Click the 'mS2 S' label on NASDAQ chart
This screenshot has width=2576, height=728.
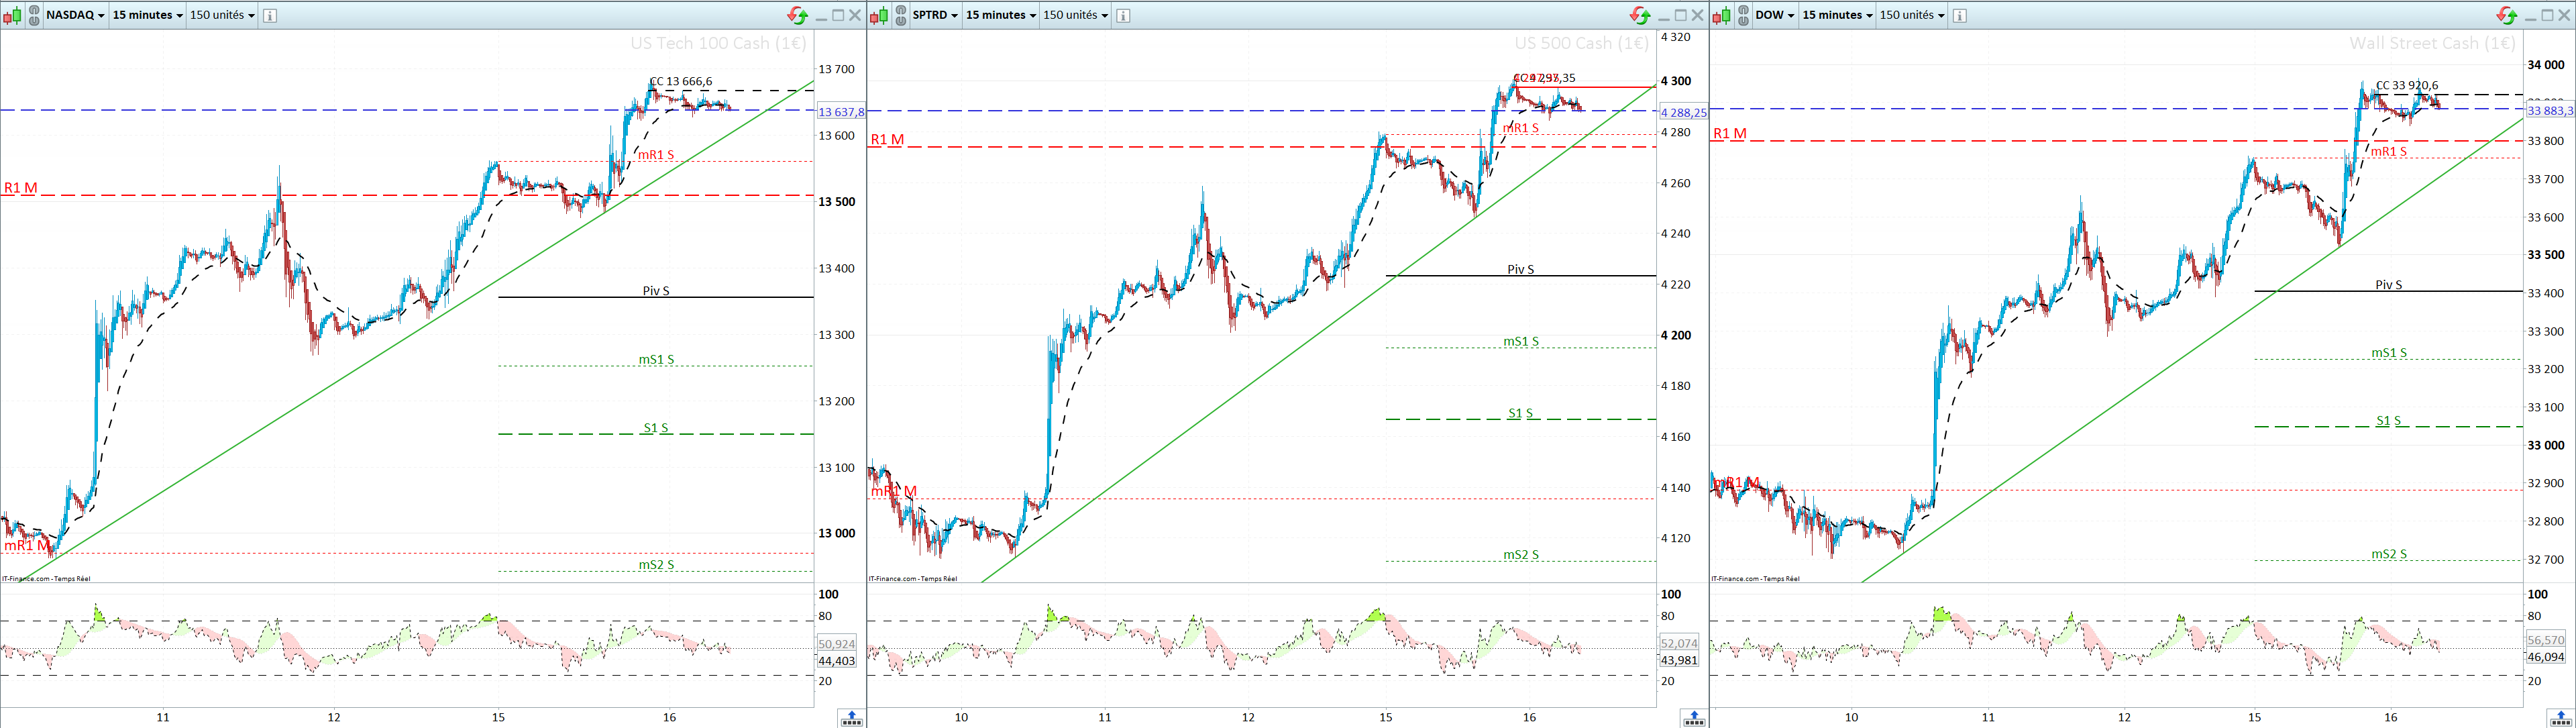tap(656, 565)
